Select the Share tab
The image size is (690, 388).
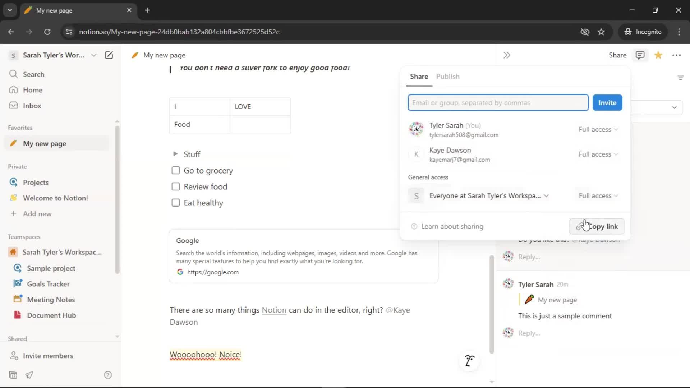pyautogui.click(x=419, y=77)
